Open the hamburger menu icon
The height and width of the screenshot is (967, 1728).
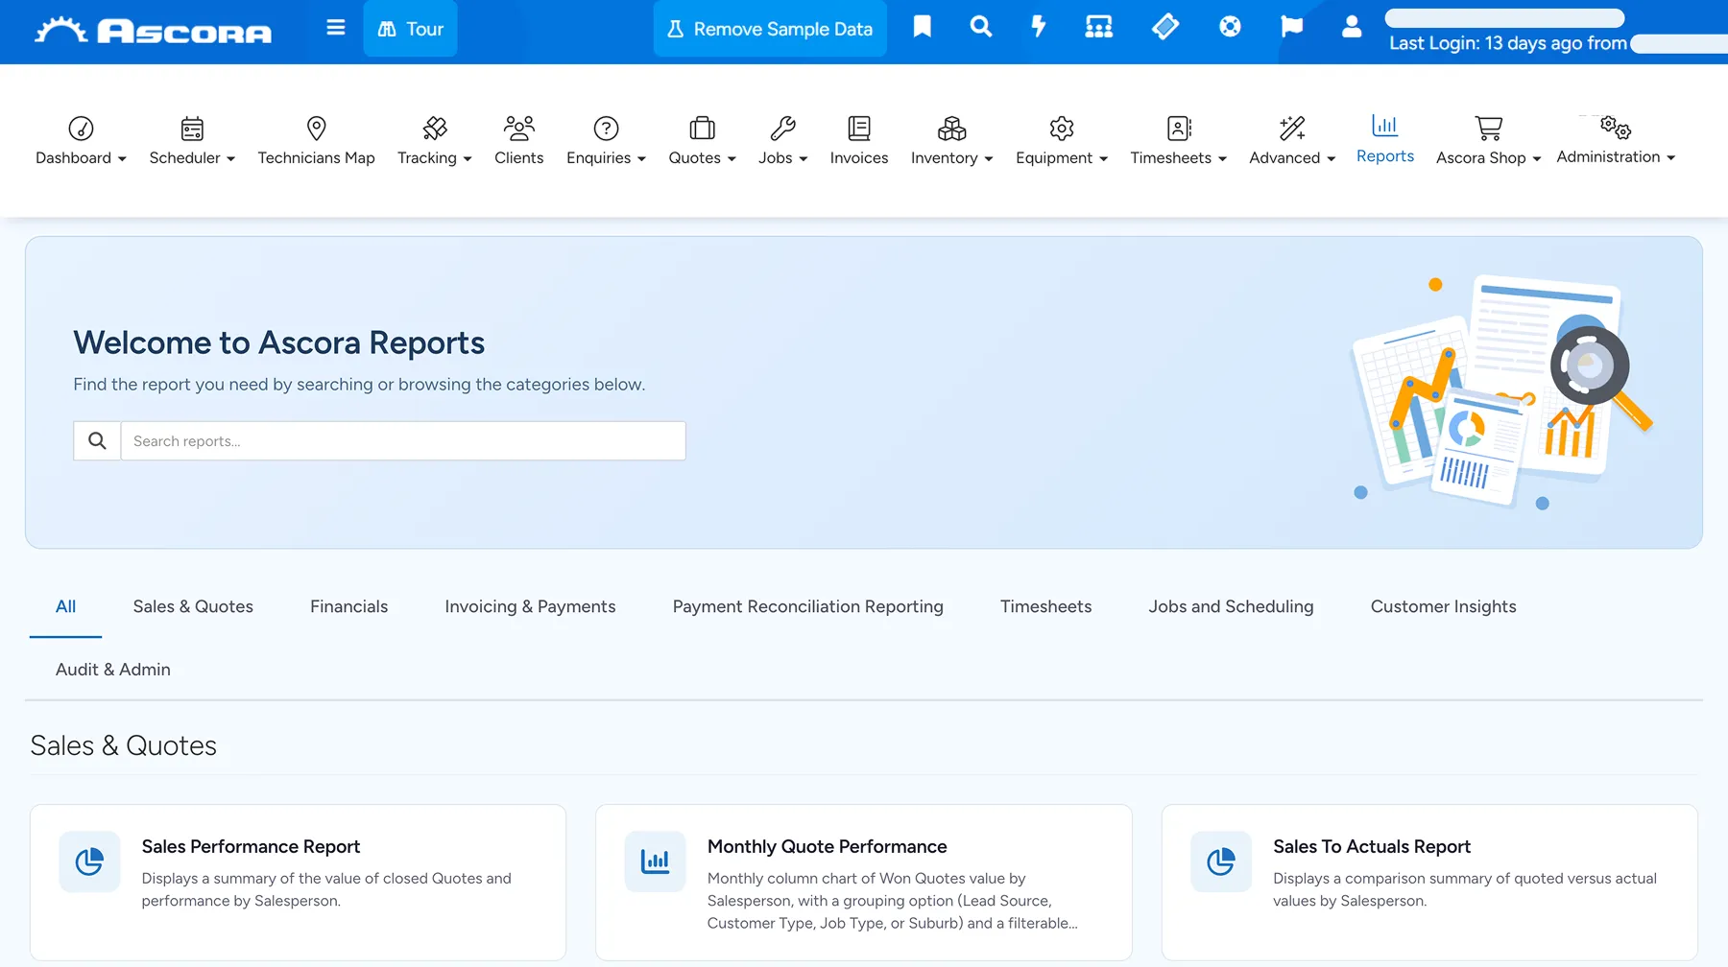pyautogui.click(x=335, y=28)
